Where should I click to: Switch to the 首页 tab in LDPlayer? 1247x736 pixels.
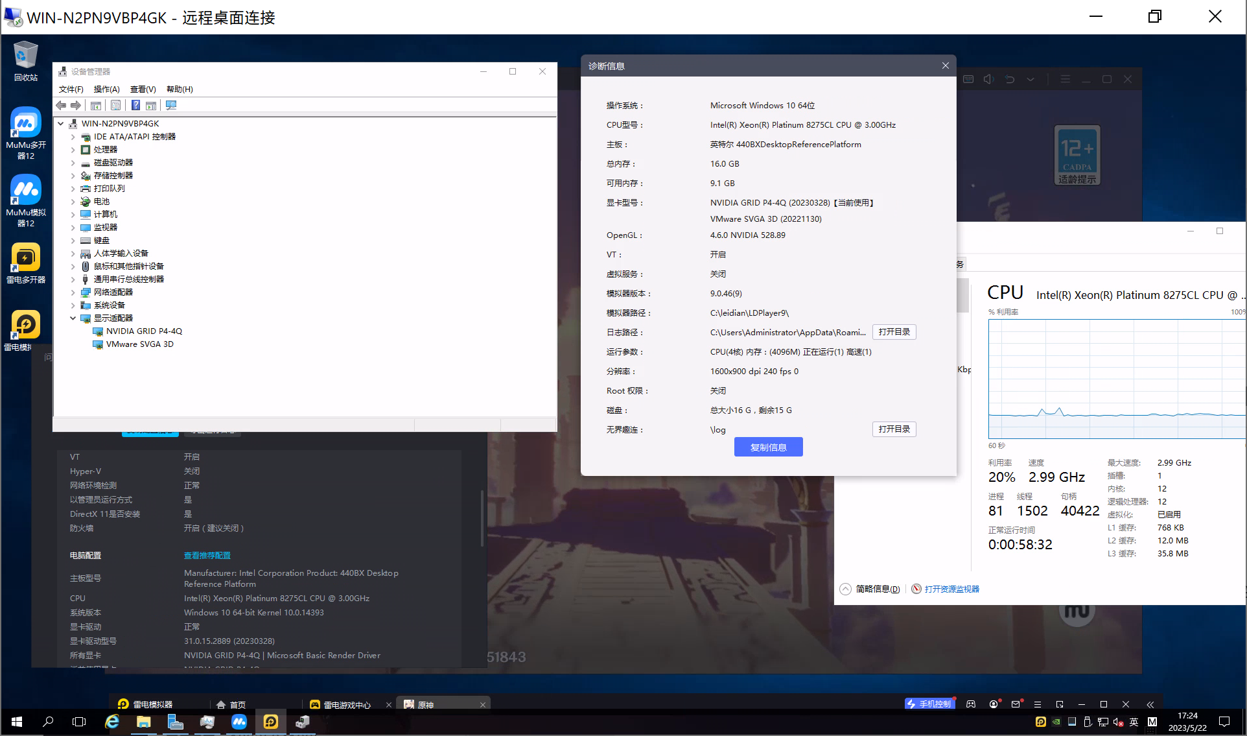point(232,705)
